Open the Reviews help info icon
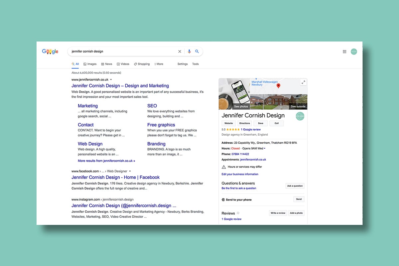The width and height of the screenshot is (399, 266). [x=238, y=213]
